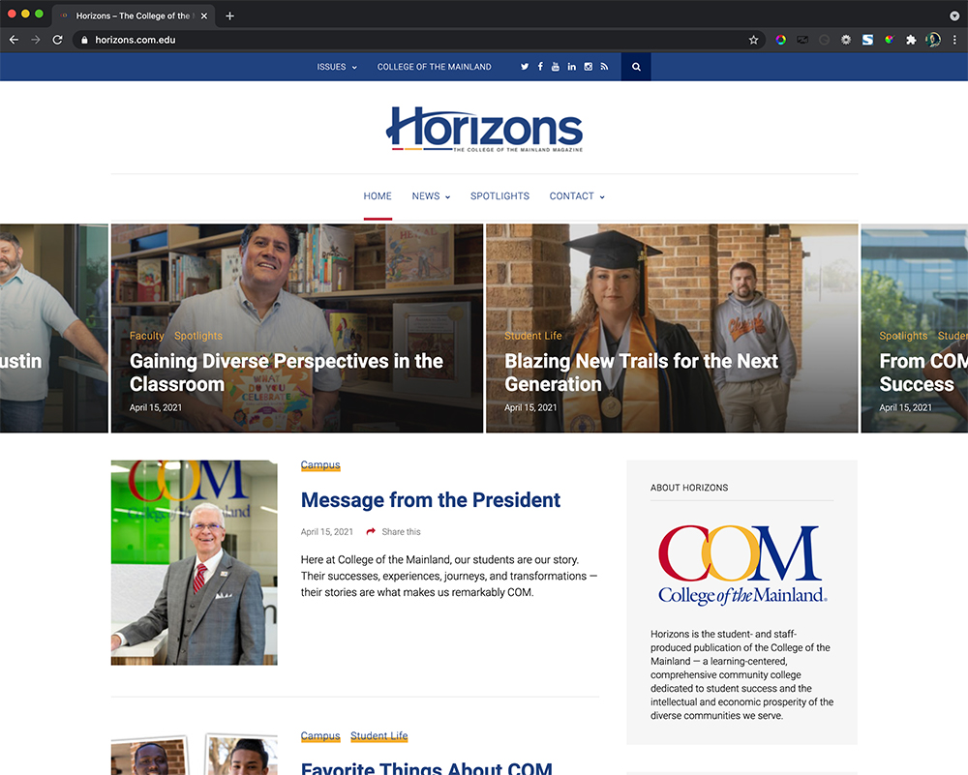The width and height of the screenshot is (968, 775).
Task: Expand the News menu
Action: pyautogui.click(x=431, y=196)
